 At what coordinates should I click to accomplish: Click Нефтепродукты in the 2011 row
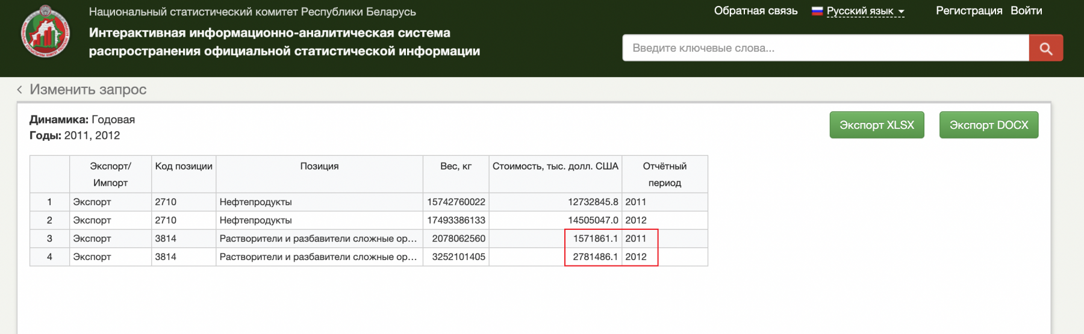(256, 202)
